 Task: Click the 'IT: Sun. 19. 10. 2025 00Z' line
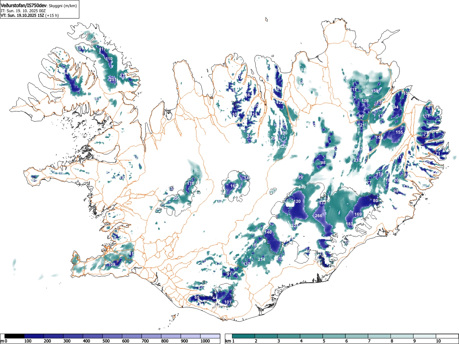(23, 11)
